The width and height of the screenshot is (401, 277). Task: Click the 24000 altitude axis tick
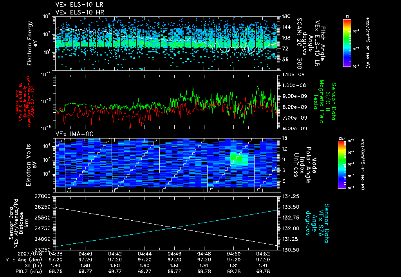click(43, 239)
